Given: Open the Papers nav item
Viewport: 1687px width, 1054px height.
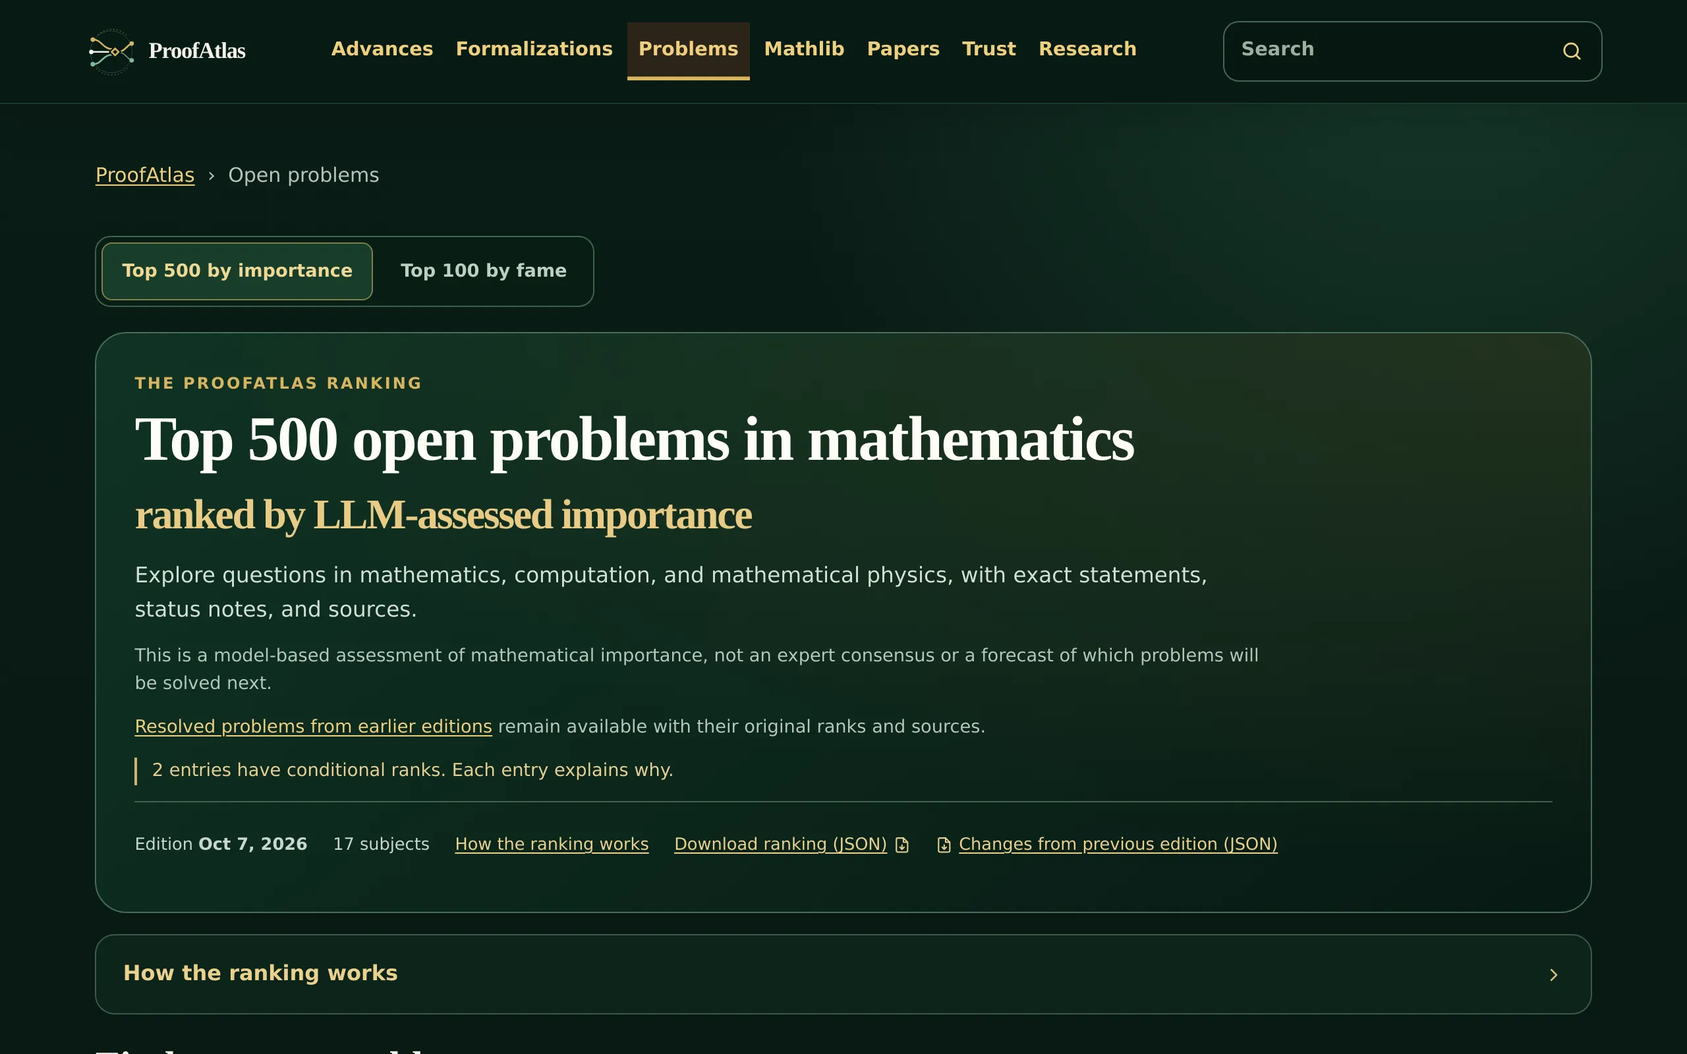Looking at the screenshot, I should click(x=903, y=49).
